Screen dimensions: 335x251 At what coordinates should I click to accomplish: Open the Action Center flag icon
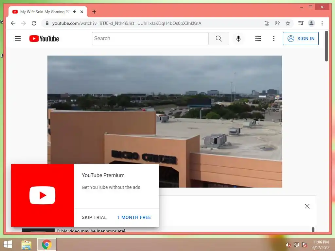(x=304, y=245)
